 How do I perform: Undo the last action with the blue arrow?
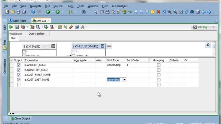click(33, 12)
